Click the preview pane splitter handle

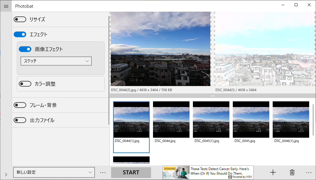213,96
